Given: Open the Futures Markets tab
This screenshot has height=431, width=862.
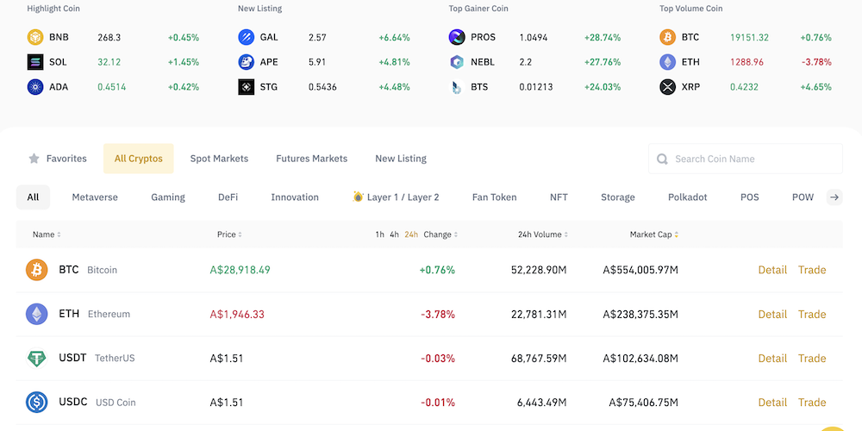Looking at the screenshot, I should (x=311, y=159).
